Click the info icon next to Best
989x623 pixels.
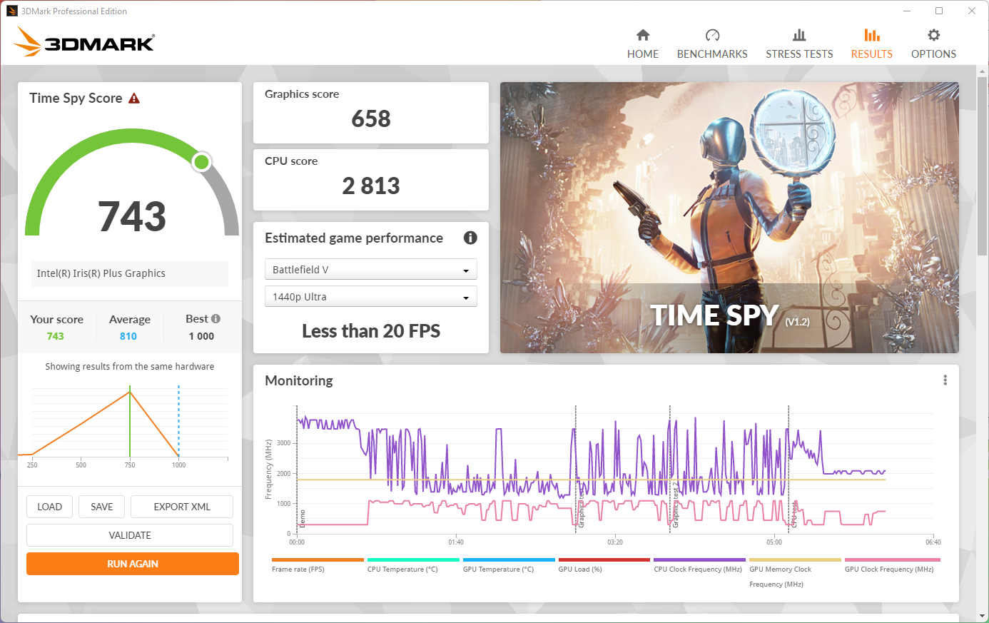pos(215,319)
